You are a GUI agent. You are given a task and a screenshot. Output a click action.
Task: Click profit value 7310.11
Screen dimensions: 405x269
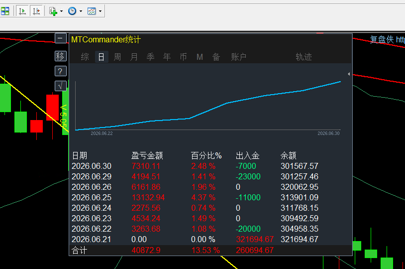tap(146, 166)
